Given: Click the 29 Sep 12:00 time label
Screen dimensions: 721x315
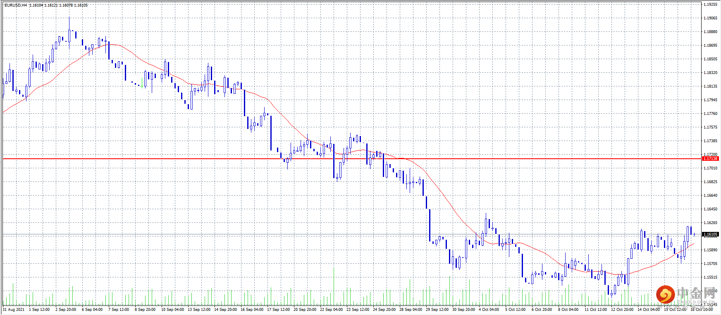Looking at the screenshot, I should (x=437, y=310).
